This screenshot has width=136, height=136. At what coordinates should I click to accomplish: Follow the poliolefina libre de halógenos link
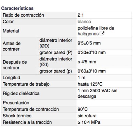[x=96, y=31]
